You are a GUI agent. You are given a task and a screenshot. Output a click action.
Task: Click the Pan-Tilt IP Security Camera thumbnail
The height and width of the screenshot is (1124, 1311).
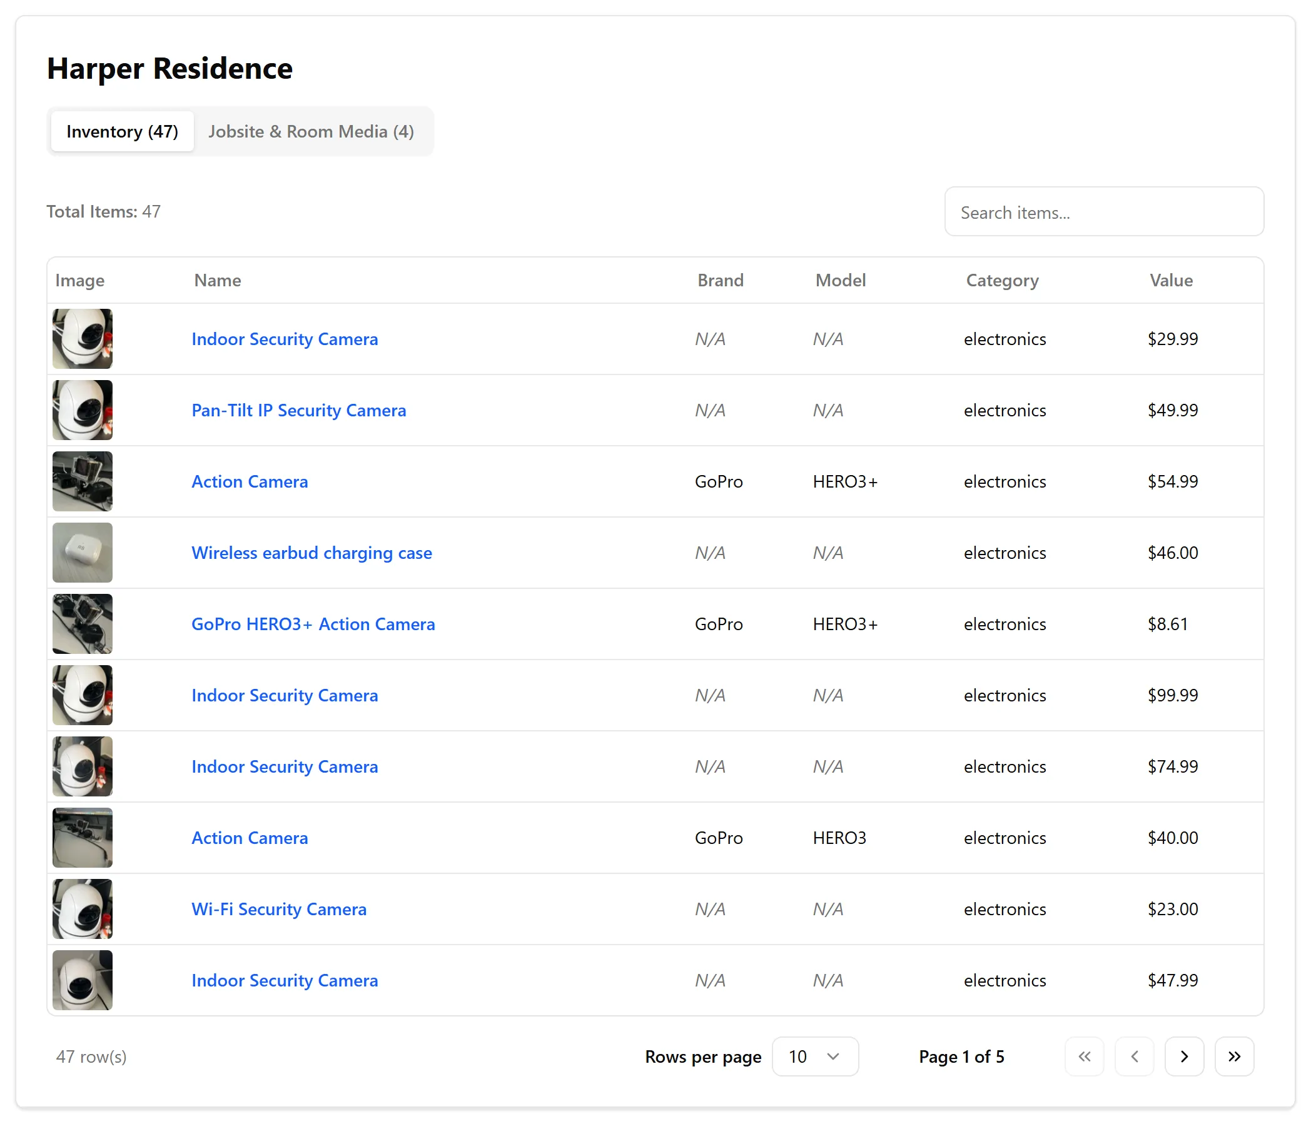(x=83, y=411)
